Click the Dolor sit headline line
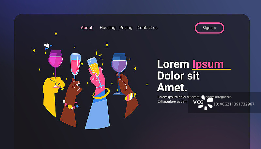This screenshot has width=261, height=149. 178,76
